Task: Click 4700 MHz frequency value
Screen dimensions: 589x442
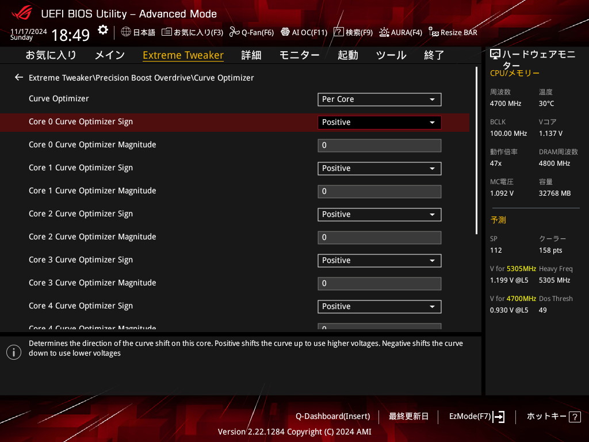Action: [x=506, y=104]
